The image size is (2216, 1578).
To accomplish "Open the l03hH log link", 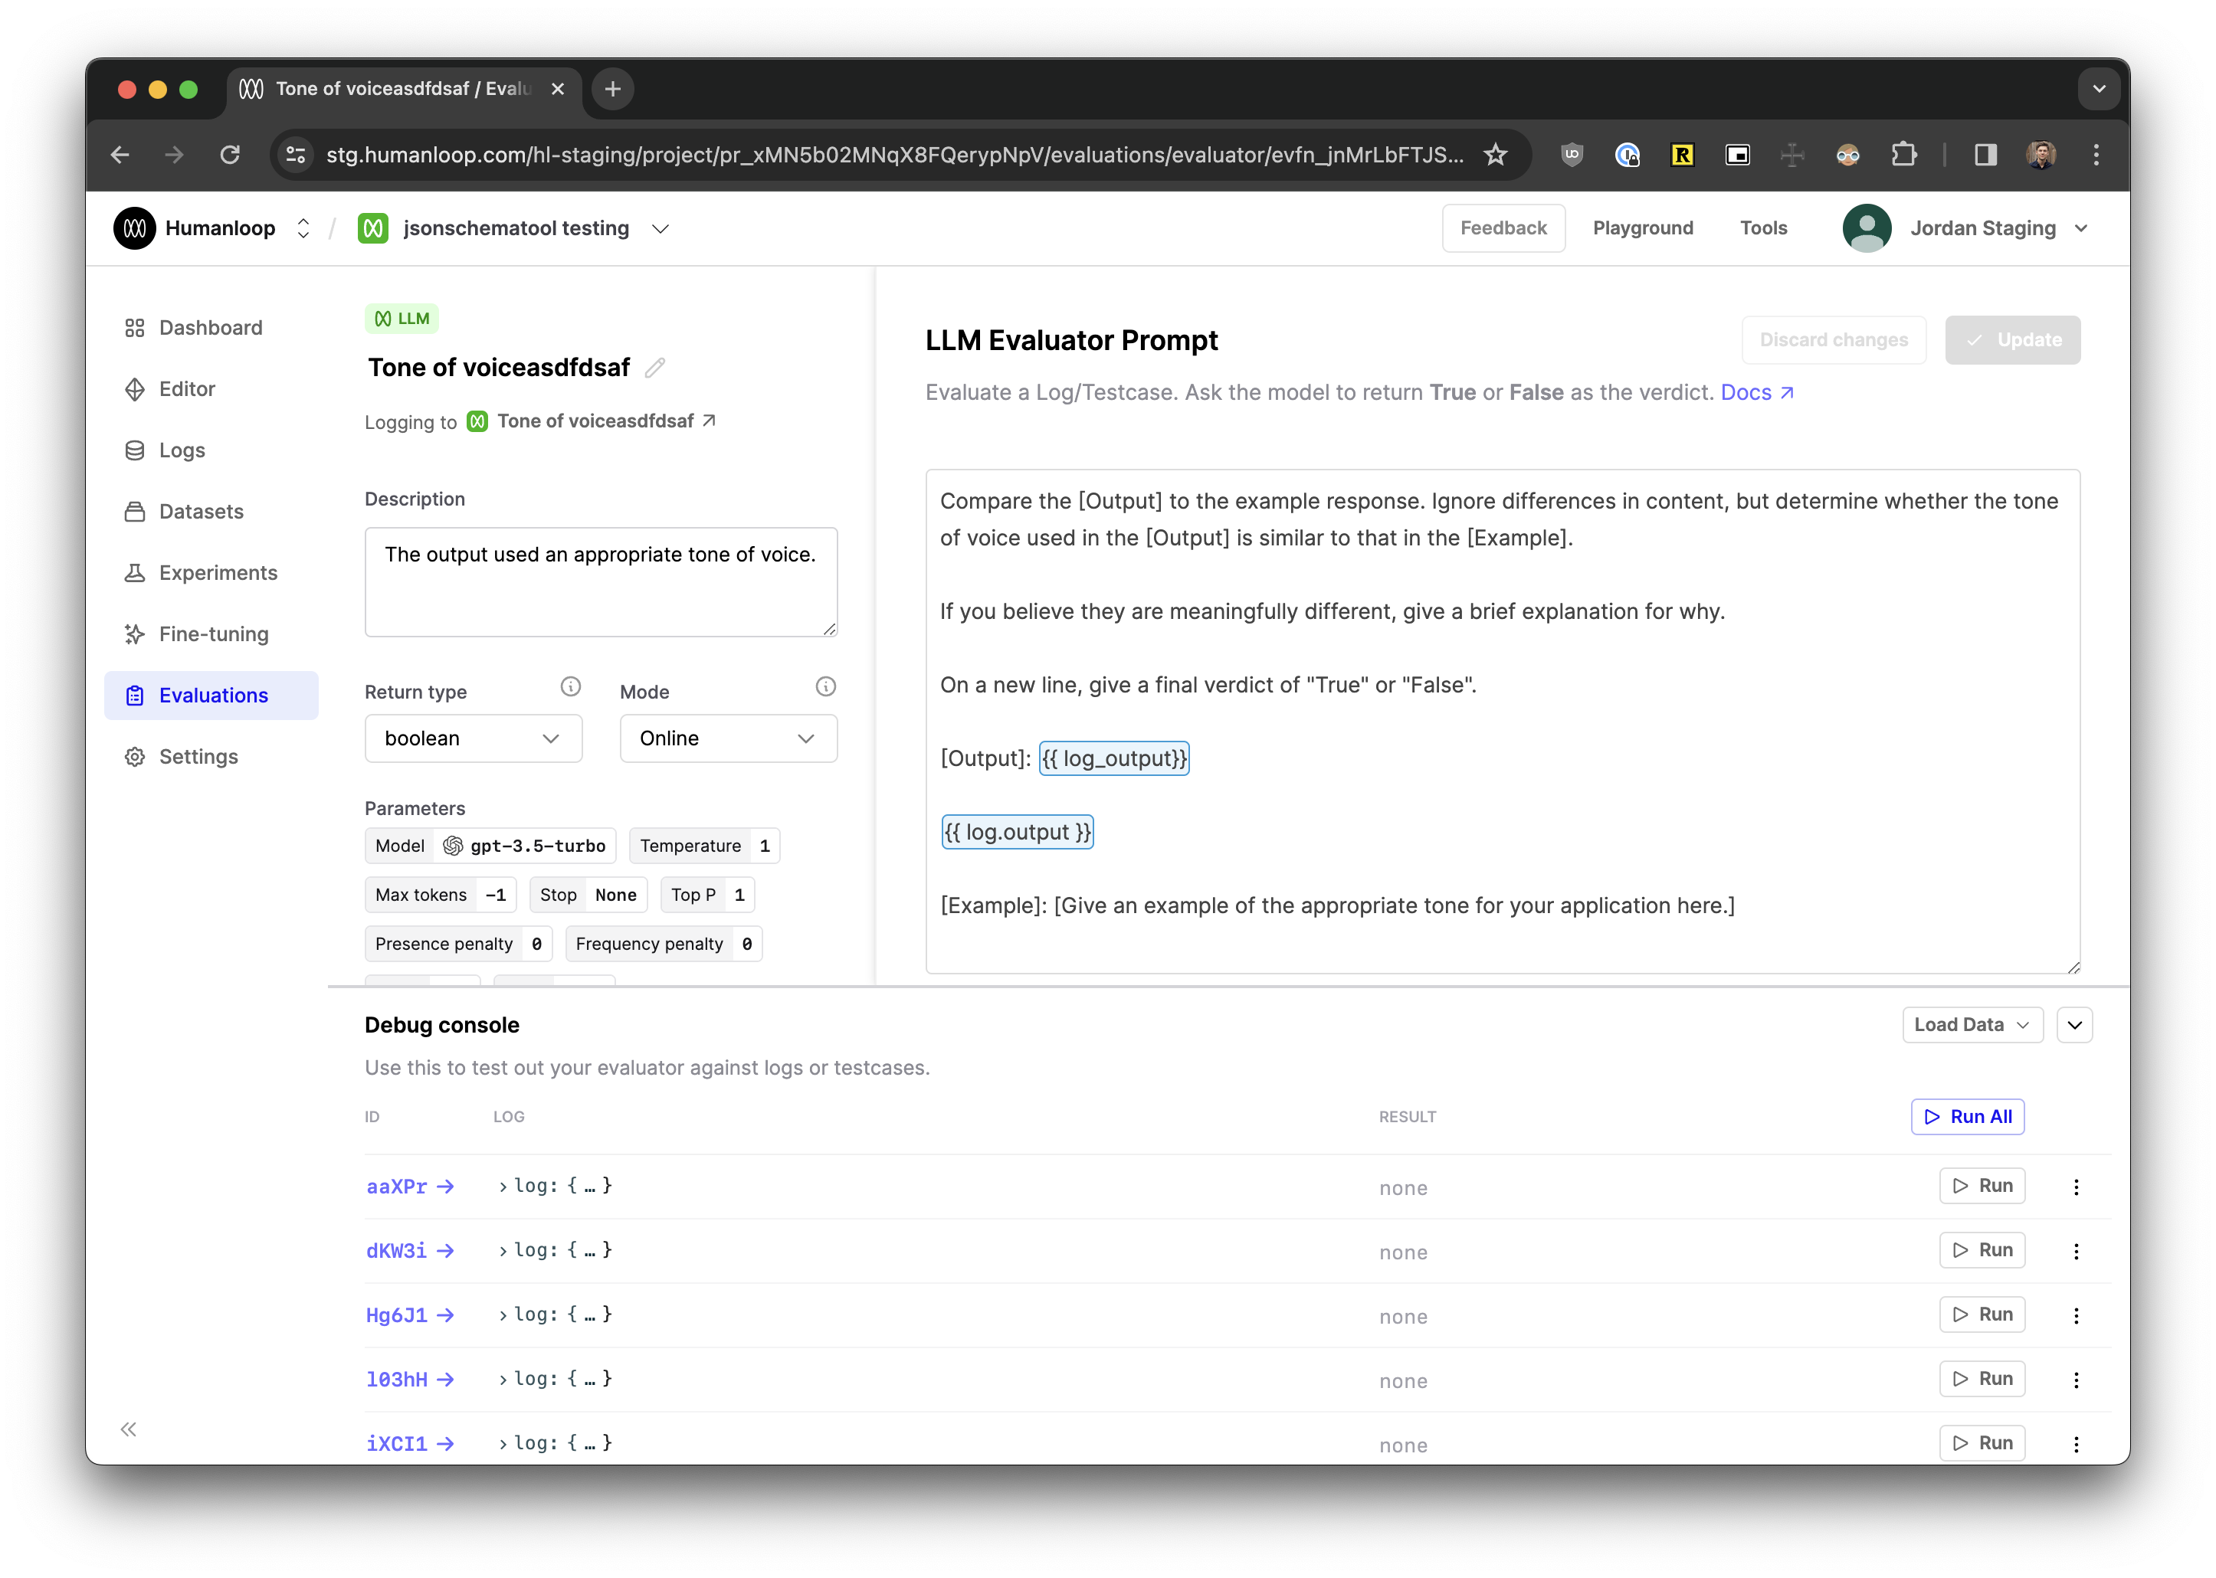I will (409, 1379).
